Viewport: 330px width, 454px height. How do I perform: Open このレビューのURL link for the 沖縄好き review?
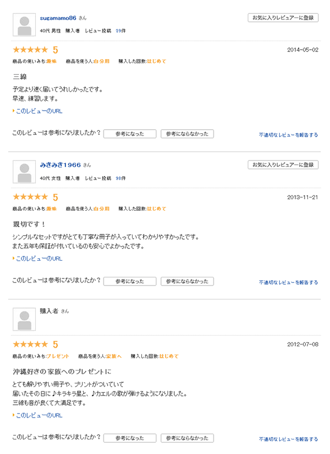38,416
